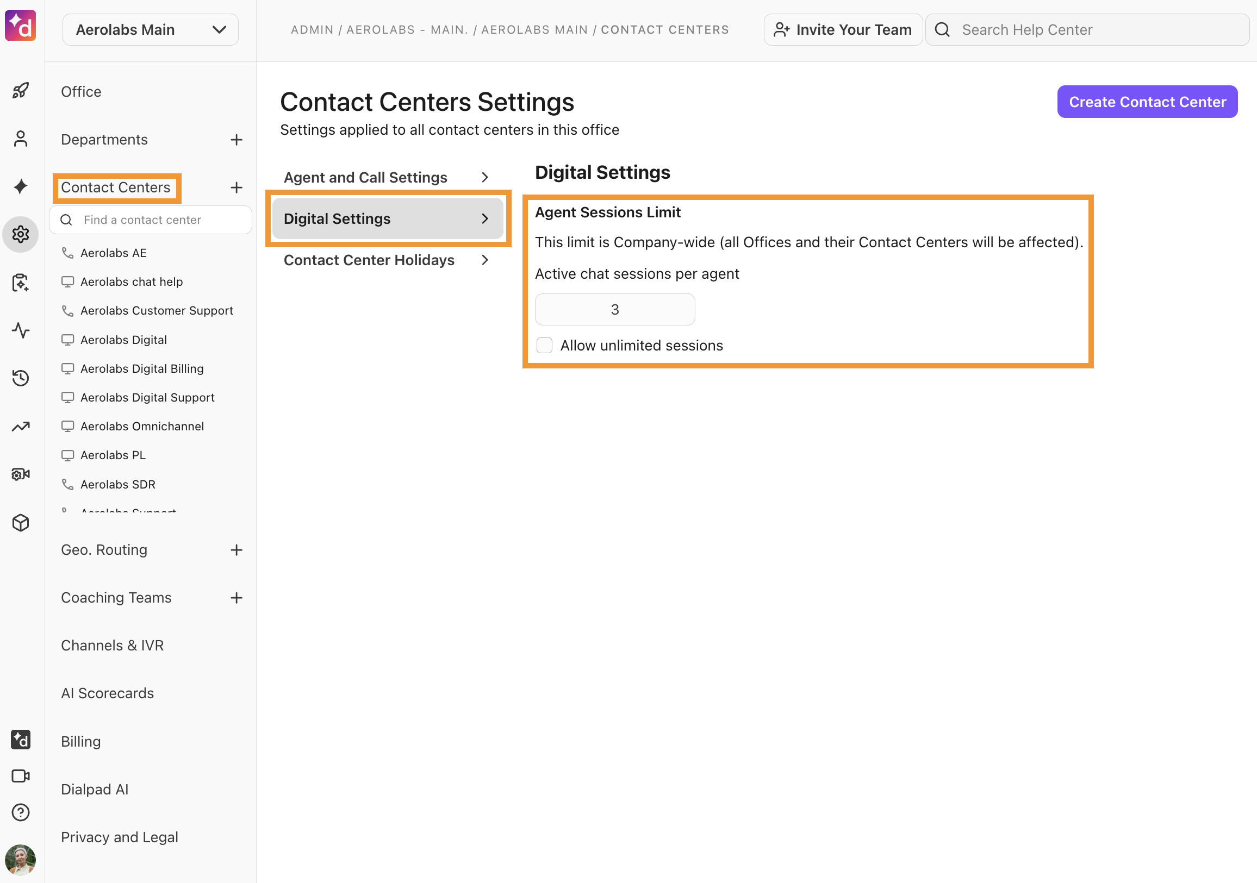
Task: Open the clipboard sparkle icon in the sidebar
Action: pyautogui.click(x=20, y=283)
